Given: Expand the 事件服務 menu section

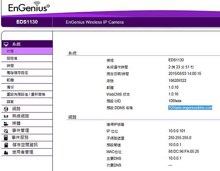Looking at the screenshot, I should pos(27,138).
